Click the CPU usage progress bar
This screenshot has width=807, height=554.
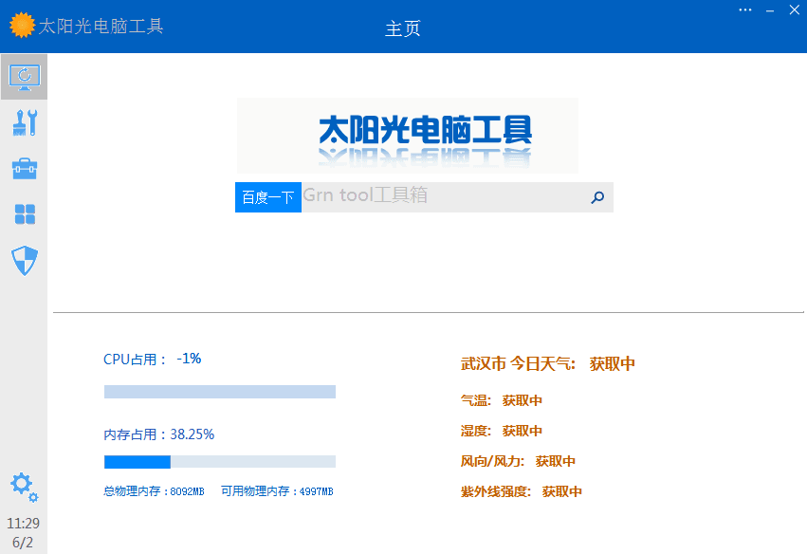219,391
